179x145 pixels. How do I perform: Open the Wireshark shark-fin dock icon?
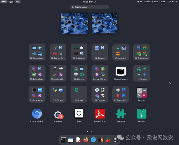tap(93, 140)
